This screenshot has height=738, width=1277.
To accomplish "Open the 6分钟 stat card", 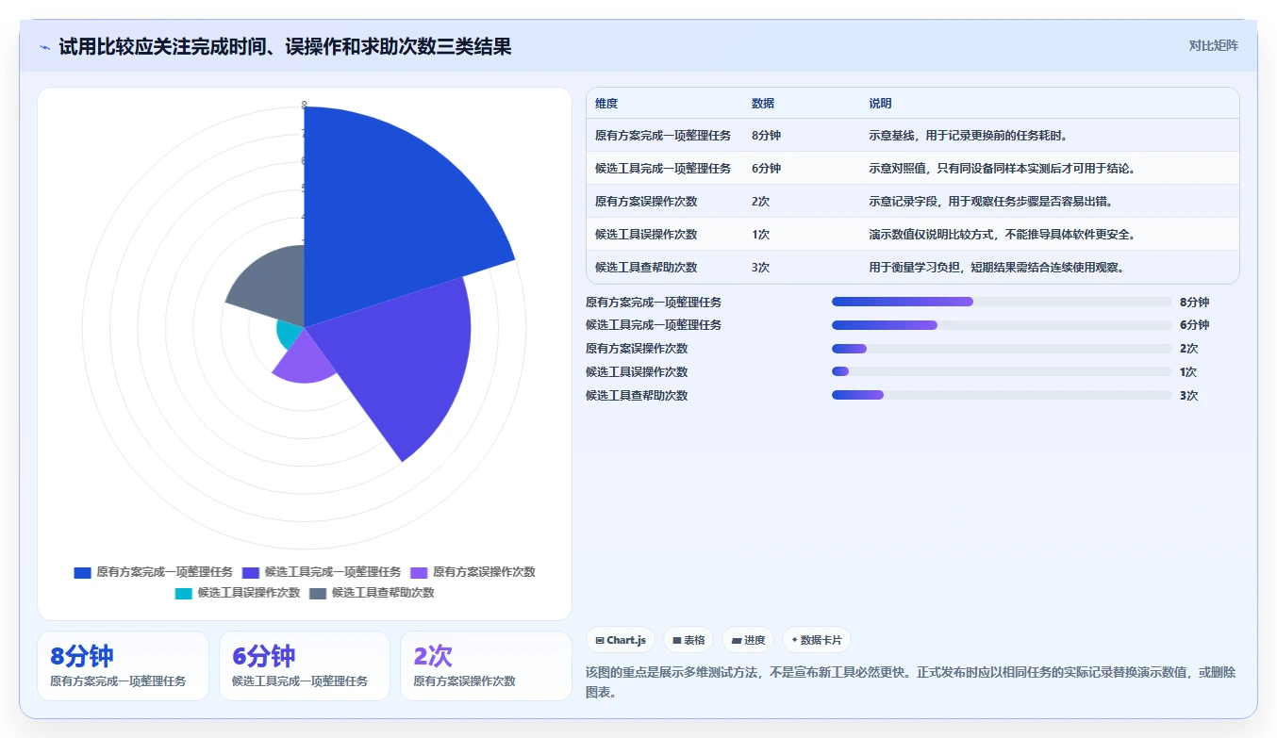I will (305, 665).
